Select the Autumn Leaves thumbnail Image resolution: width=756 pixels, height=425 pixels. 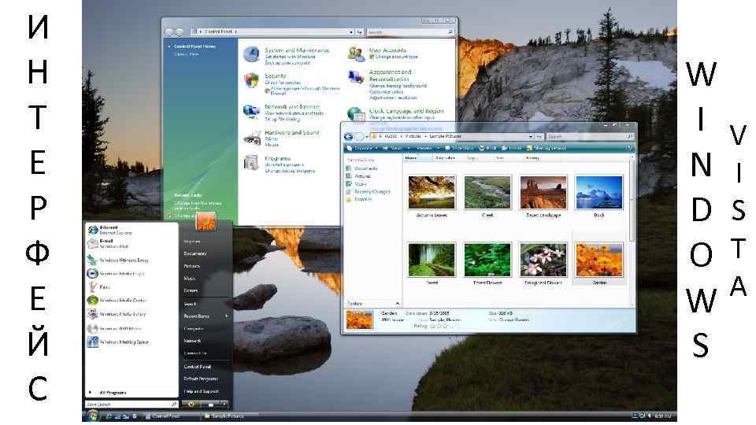(432, 192)
